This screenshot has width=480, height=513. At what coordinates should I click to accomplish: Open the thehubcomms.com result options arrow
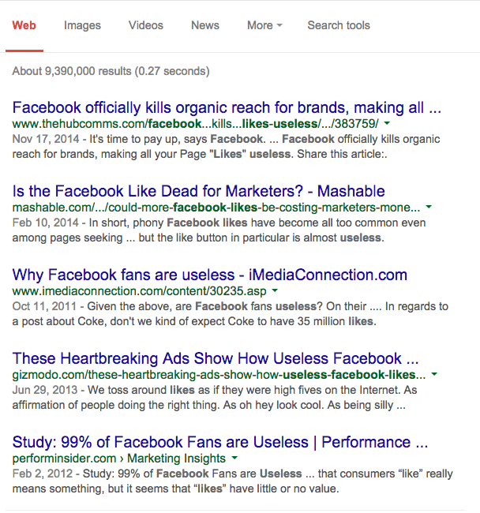(x=387, y=123)
